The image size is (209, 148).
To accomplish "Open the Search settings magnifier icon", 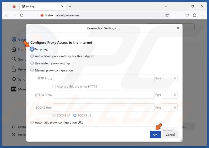I will tap(14, 59).
